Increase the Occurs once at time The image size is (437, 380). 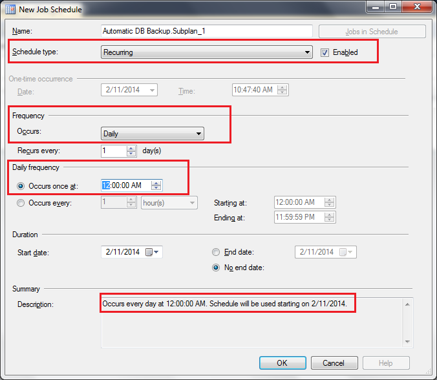click(156, 182)
